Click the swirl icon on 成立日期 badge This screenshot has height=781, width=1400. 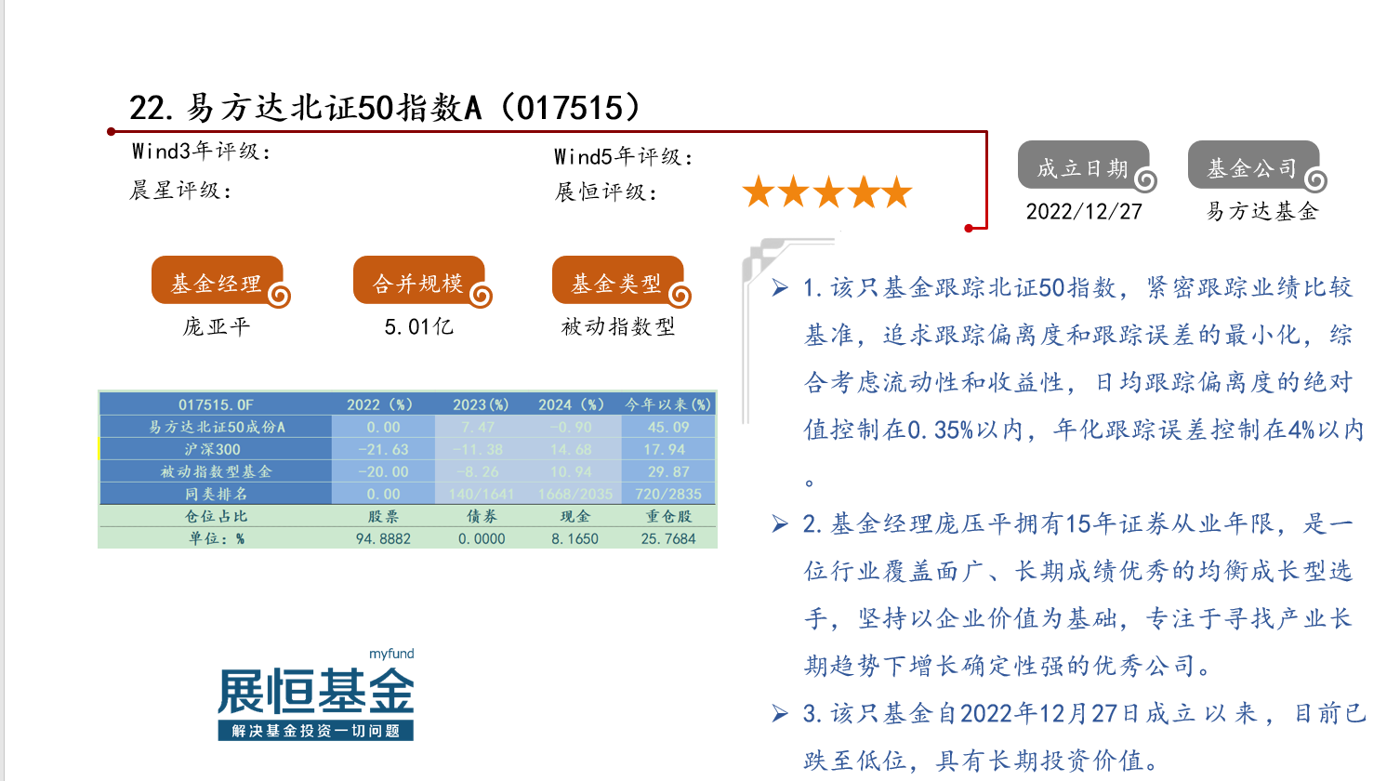tap(1145, 180)
